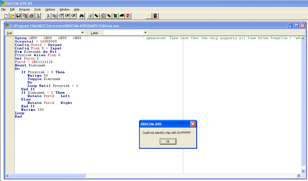
Task: Click the printer icon
Action: click(31, 16)
